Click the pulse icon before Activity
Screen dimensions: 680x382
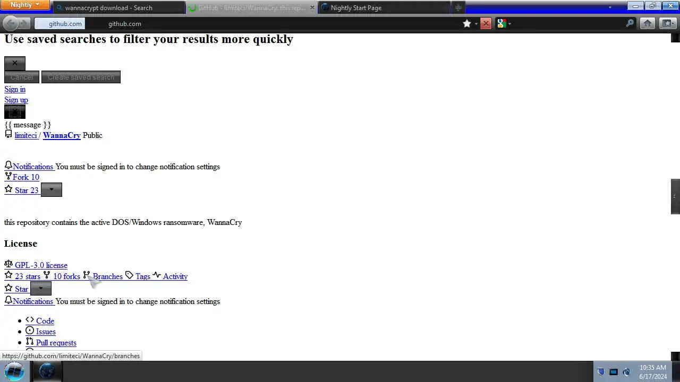click(157, 275)
